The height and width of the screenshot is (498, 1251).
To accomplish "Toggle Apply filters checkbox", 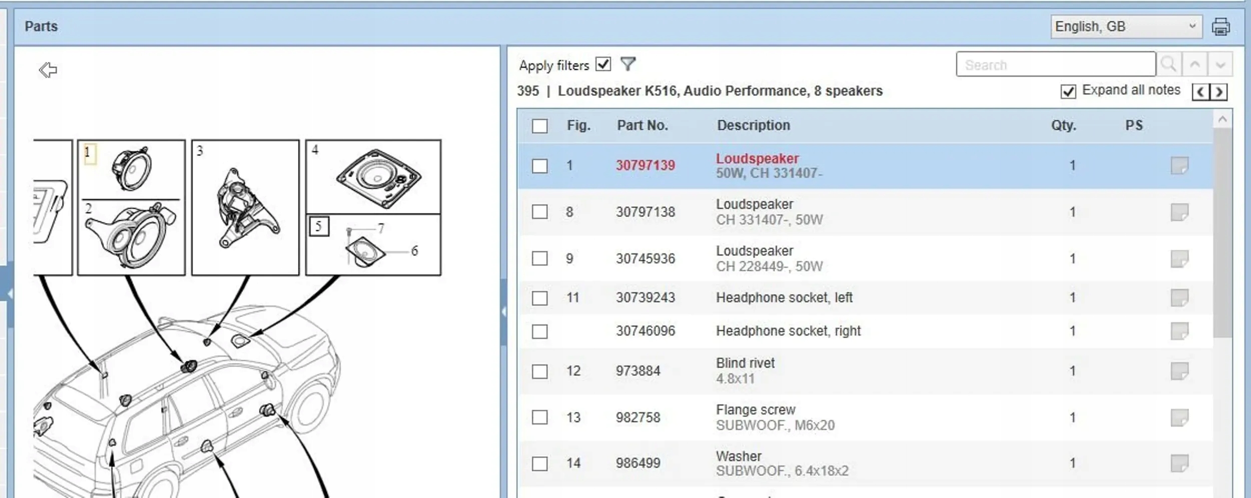I will click(x=603, y=64).
